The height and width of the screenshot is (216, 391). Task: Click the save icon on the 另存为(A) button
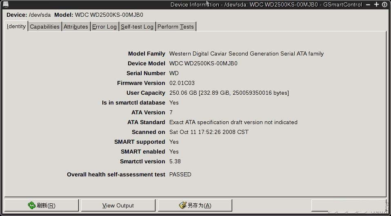pos(183,205)
